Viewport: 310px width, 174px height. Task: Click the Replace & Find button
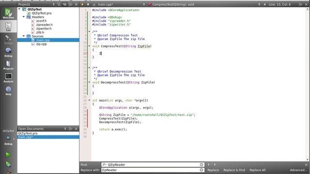pos(234,170)
